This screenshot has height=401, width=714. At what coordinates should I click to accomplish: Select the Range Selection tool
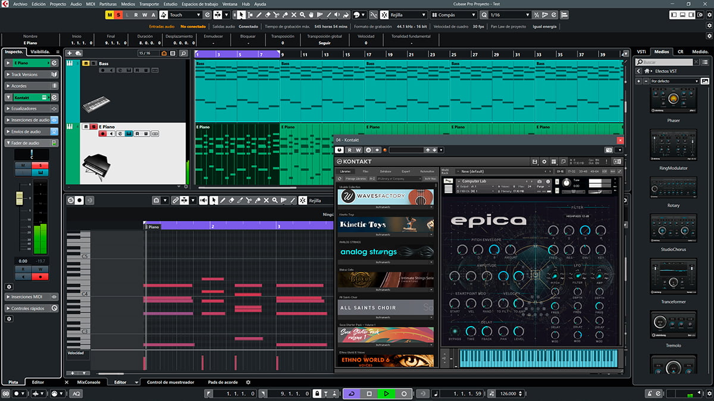tap(249, 15)
